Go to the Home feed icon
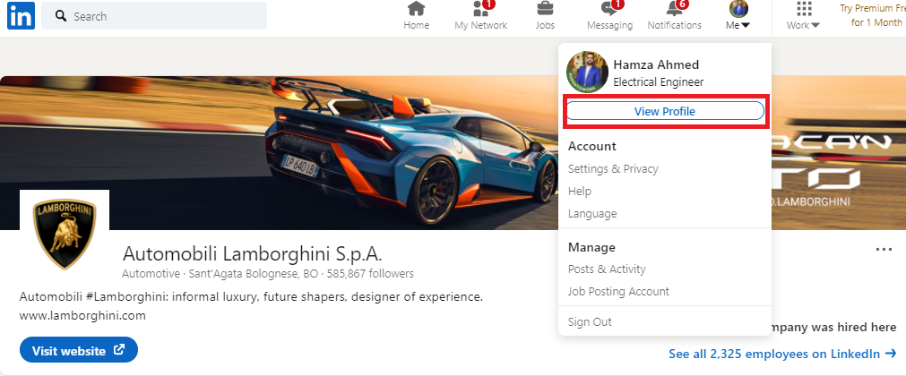 (416, 9)
